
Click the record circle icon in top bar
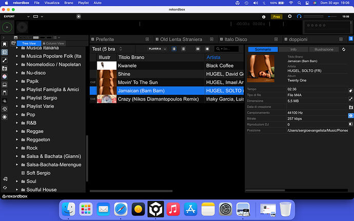pyautogui.click(x=78, y=16)
